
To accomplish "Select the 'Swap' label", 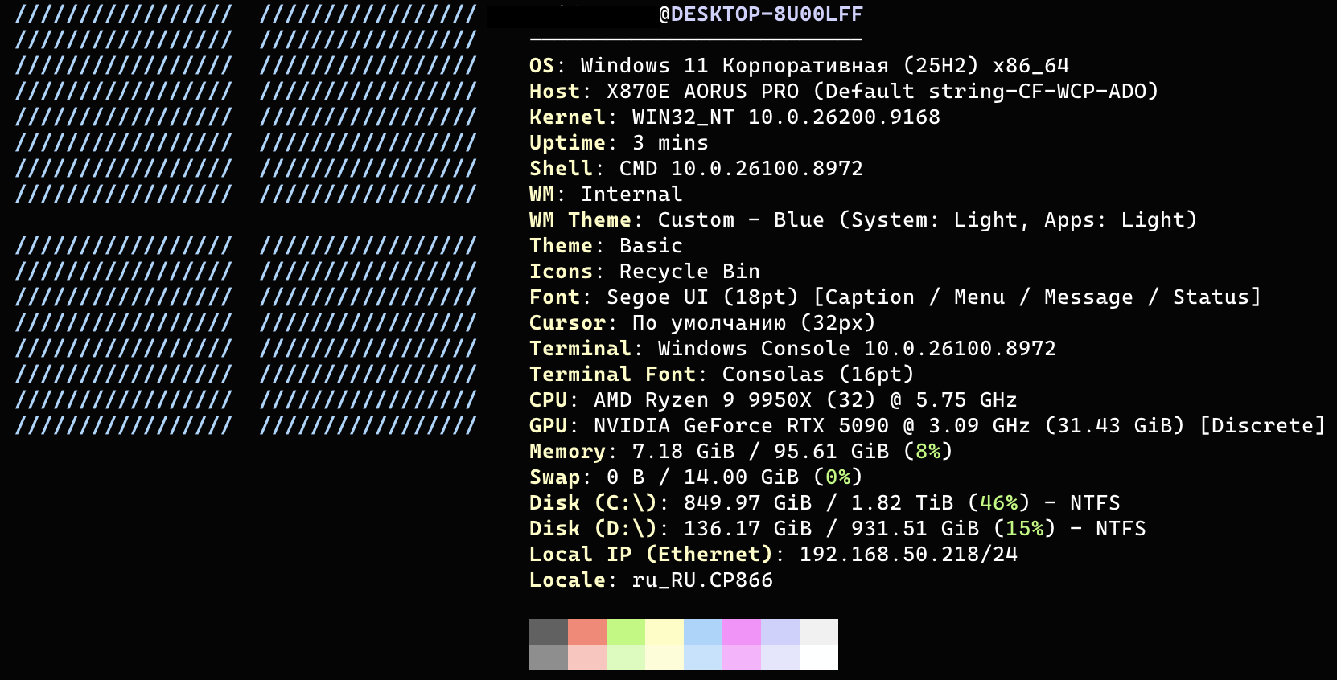I will [x=554, y=477].
